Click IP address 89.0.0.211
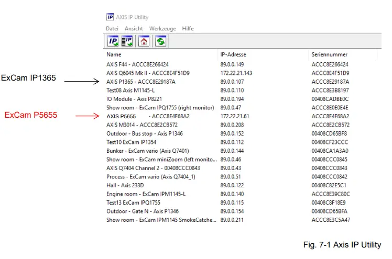The image size is (392, 259). click(232, 220)
